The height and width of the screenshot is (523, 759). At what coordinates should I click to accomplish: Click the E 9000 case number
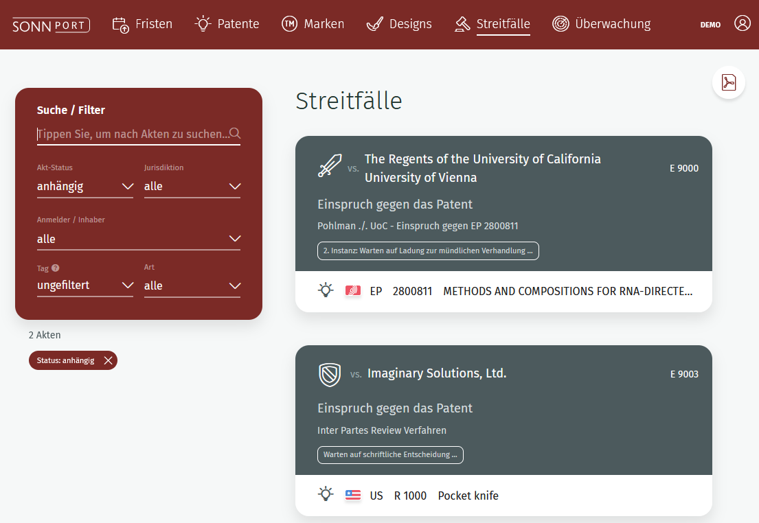click(x=684, y=168)
